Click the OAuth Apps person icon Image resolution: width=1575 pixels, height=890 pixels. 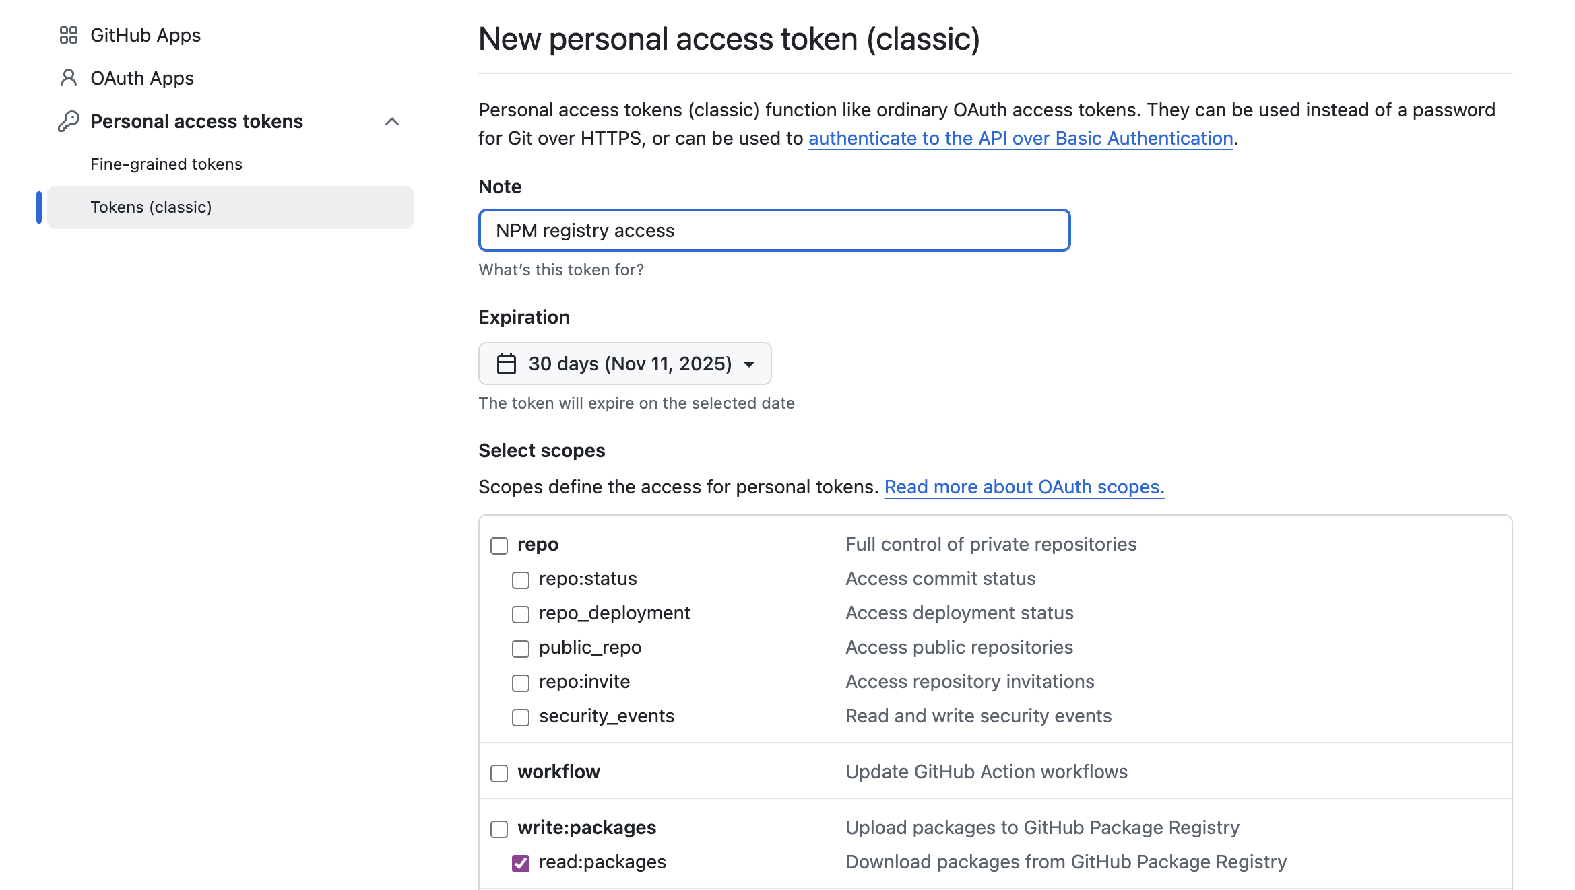[x=69, y=78]
